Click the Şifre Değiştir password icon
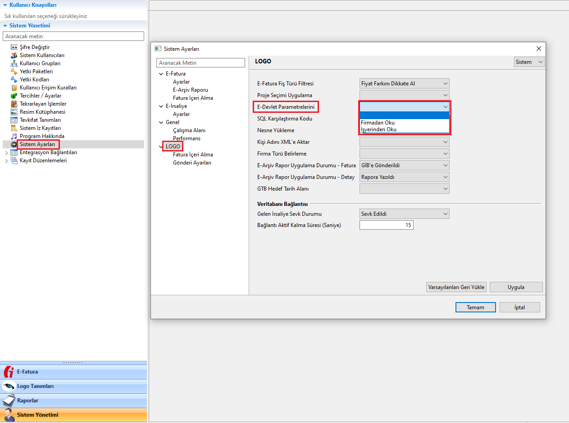The image size is (569, 423). [14, 47]
